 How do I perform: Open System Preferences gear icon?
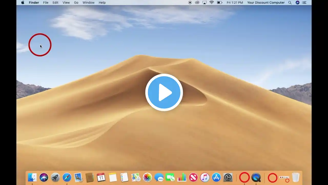(228, 177)
